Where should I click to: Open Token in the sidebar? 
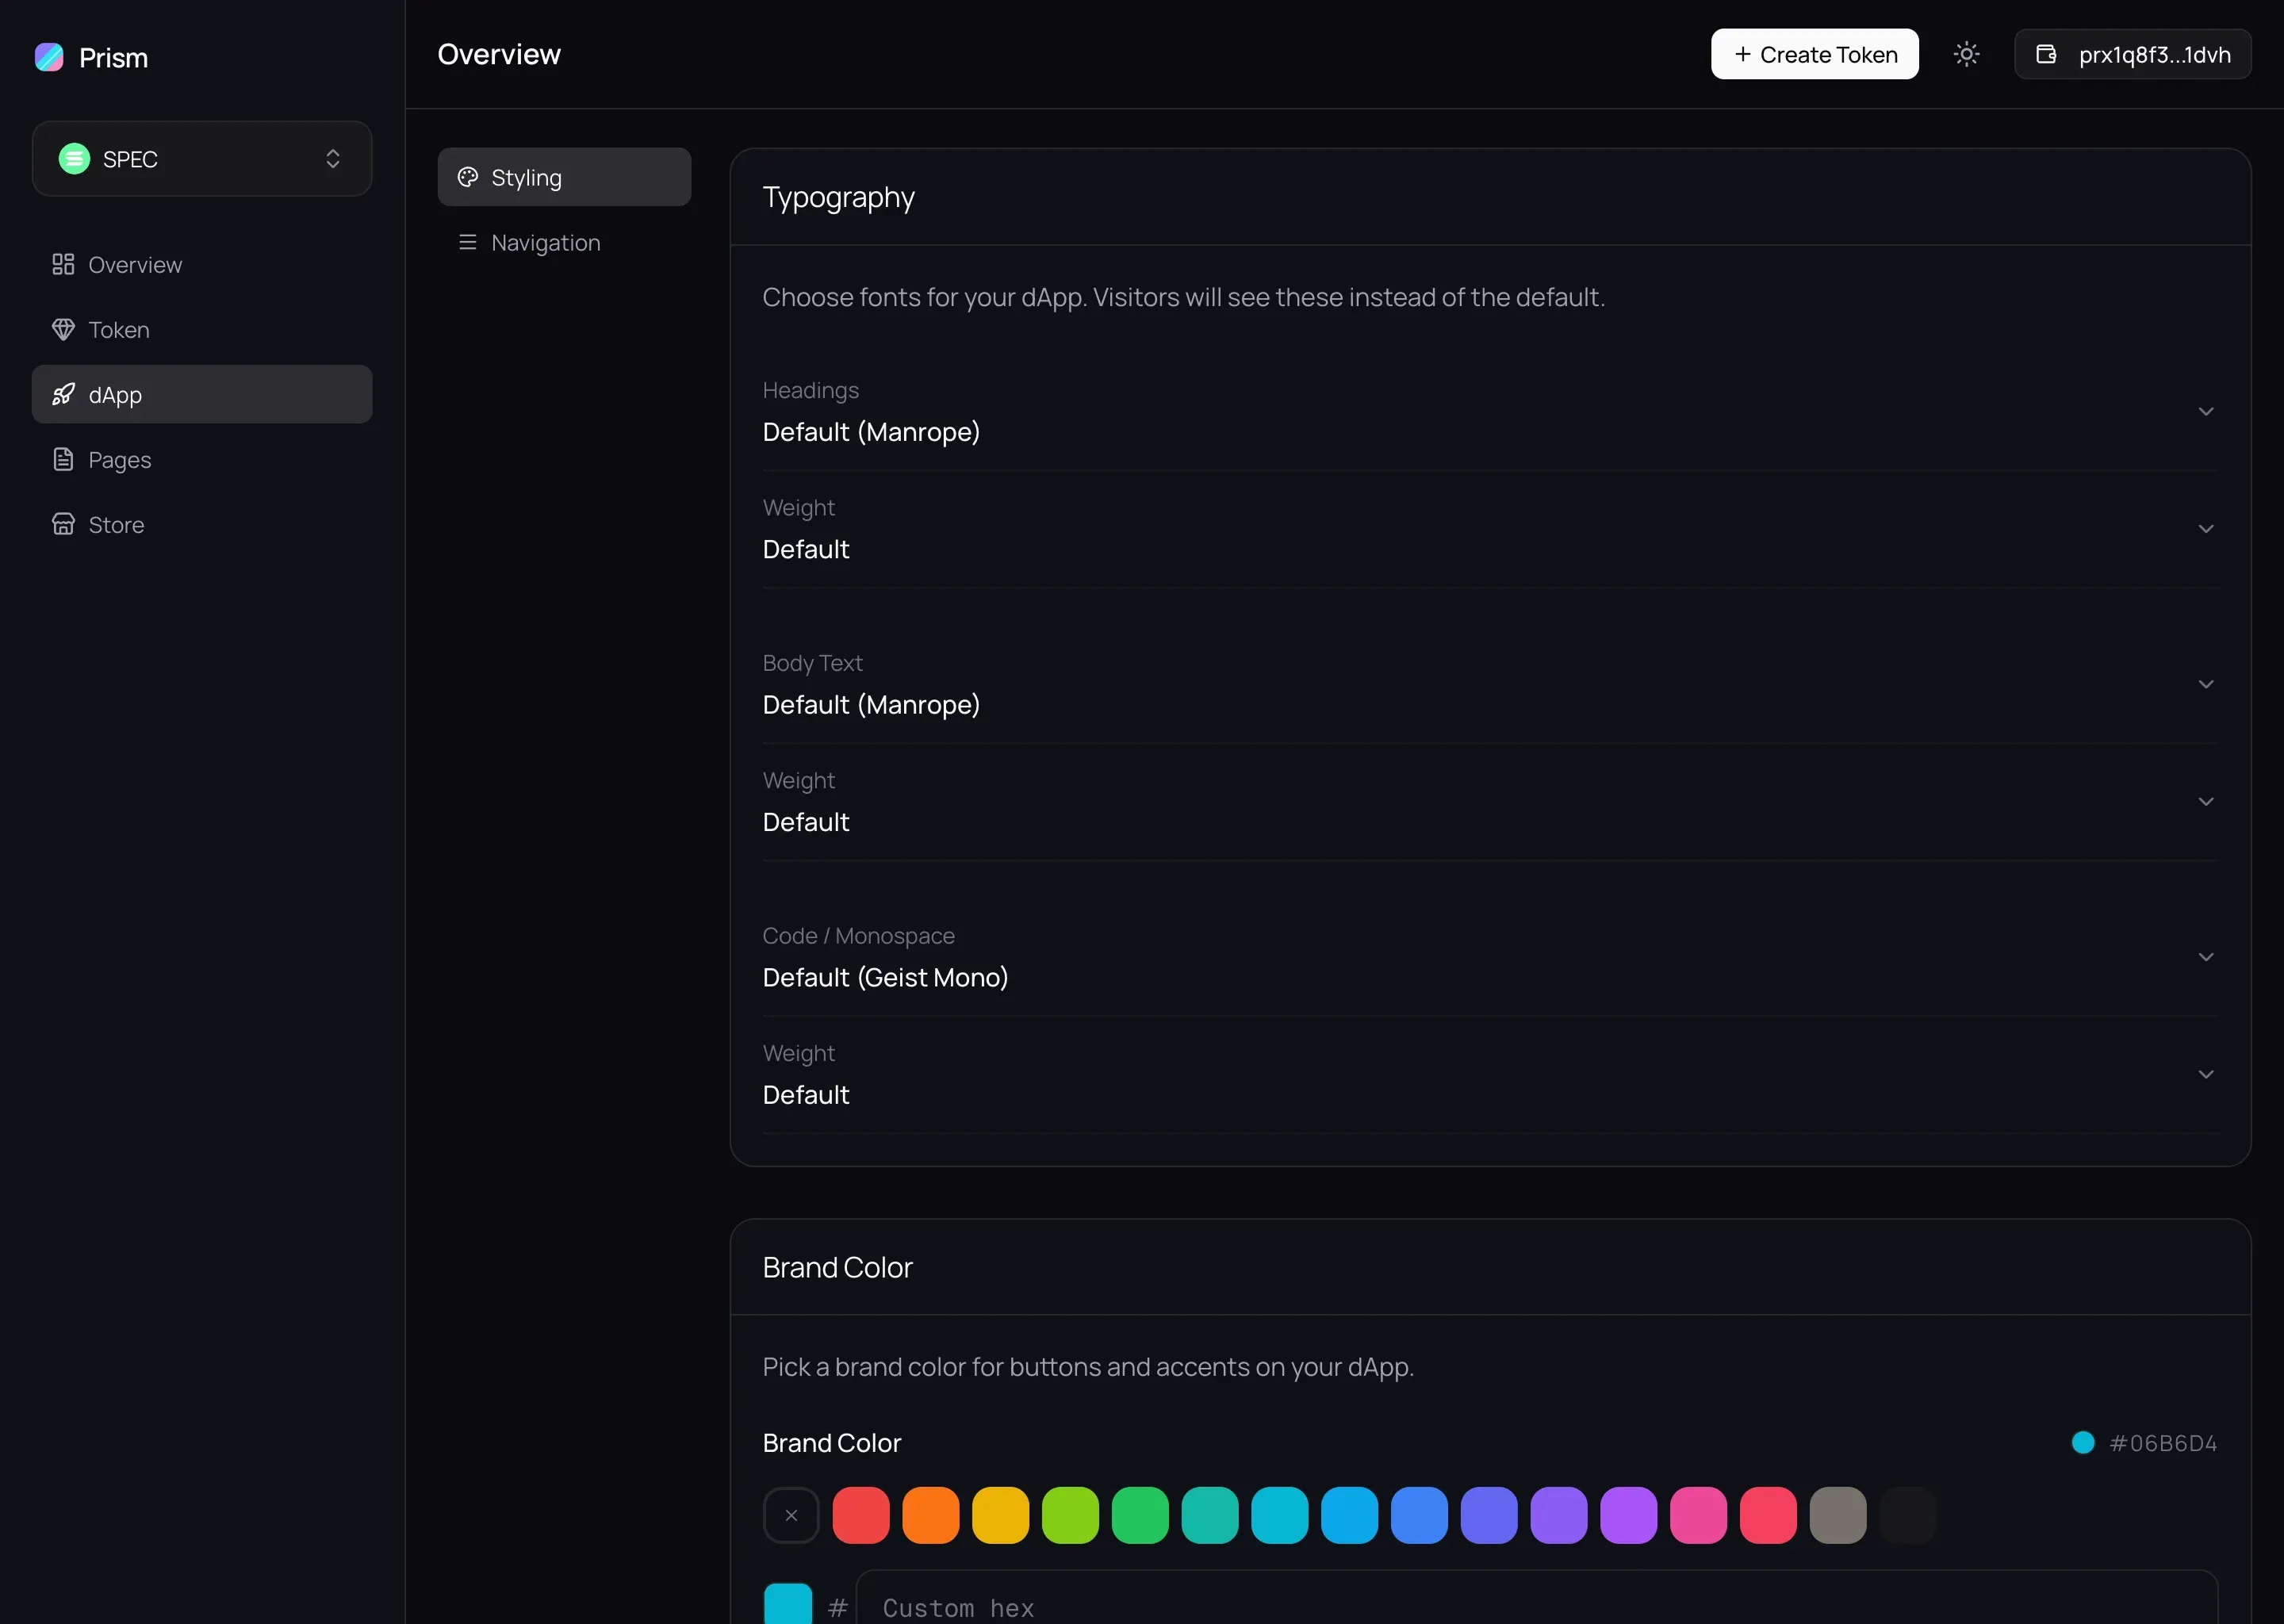(202, 329)
